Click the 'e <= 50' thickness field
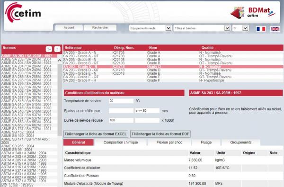284x187 pixels. (x=147, y=111)
